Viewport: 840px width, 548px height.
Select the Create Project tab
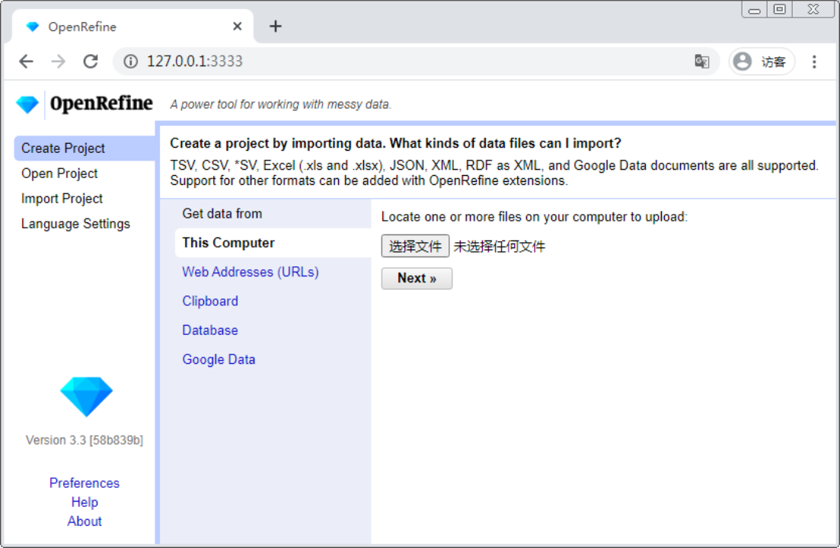pos(85,148)
